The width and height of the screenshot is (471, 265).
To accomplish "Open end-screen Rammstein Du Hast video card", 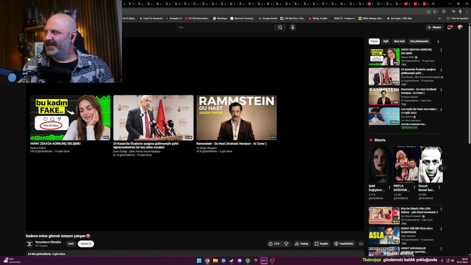I will point(237,117).
